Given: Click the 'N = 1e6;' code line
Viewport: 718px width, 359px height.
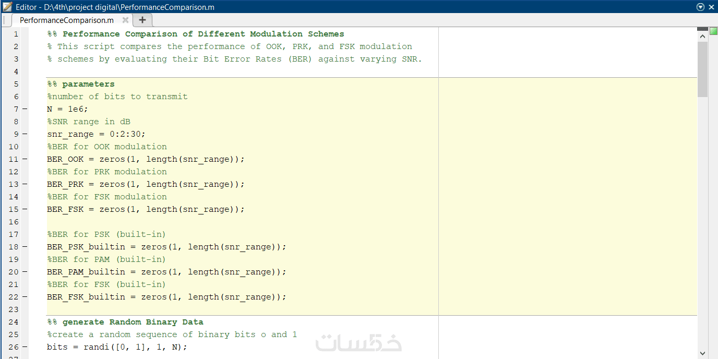Looking at the screenshot, I should (68, 109).
